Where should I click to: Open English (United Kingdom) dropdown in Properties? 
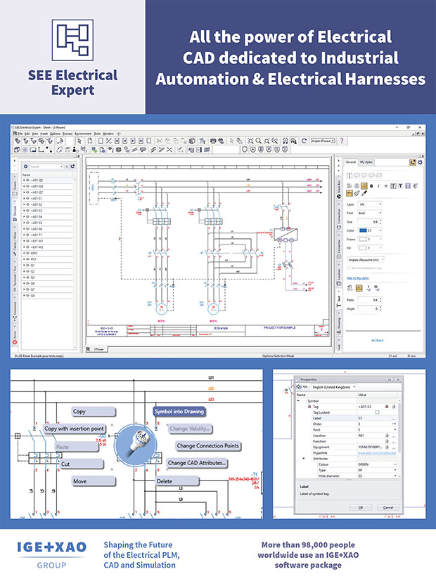click(333, 387)
